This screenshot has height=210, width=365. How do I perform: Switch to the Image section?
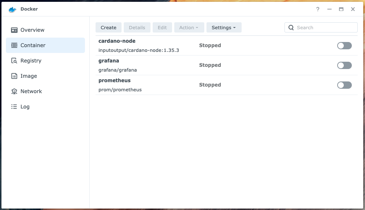[45, 76]
